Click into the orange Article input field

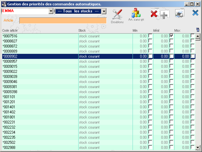click(63, 21)
